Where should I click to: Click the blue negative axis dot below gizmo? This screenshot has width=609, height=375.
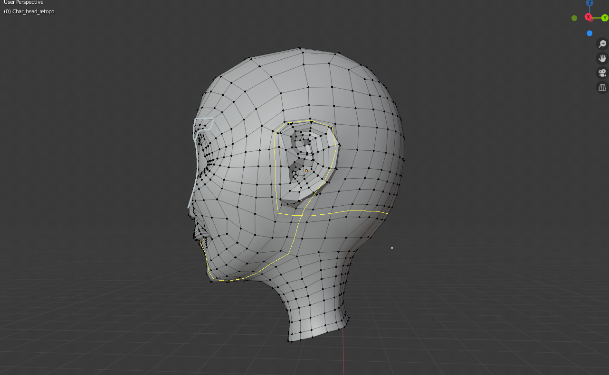pos(589,33)
